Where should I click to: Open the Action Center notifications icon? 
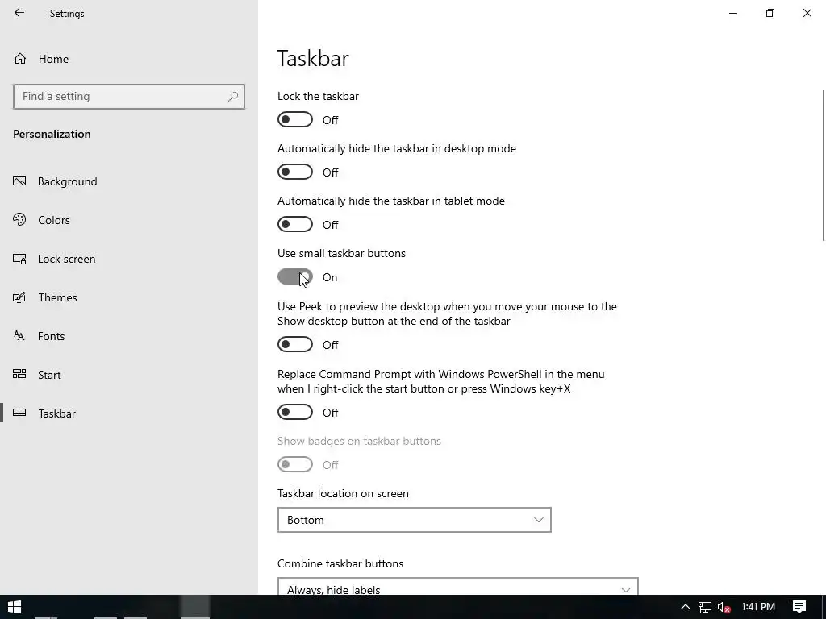click(x=799, y=607)
